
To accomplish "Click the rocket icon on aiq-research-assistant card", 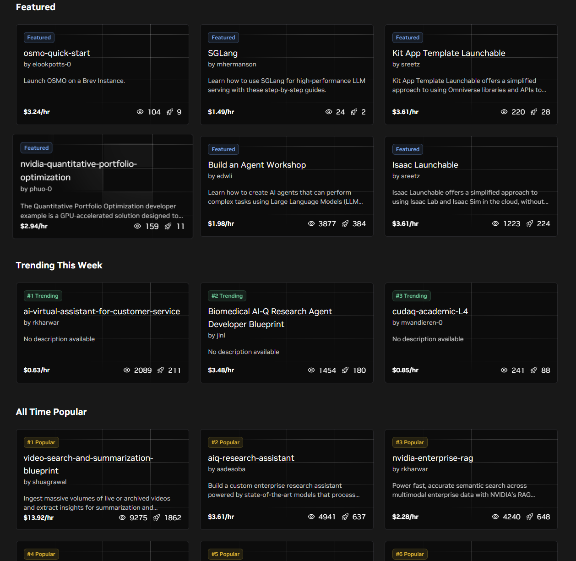I will (x=345, y=517).
